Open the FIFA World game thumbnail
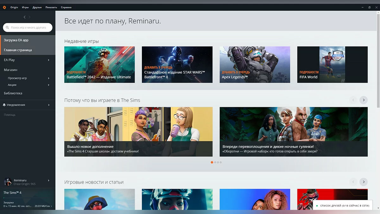The width and height of the screenshot is (380, 214). pos(332,65)
